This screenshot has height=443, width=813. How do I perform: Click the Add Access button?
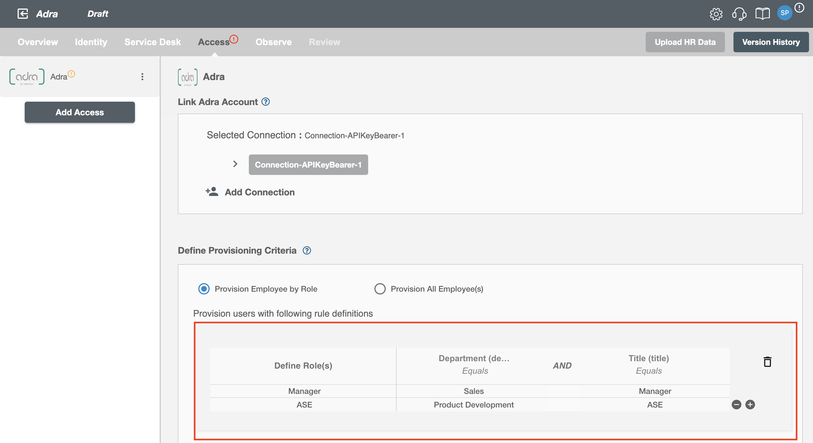click(x=80, y=112)
